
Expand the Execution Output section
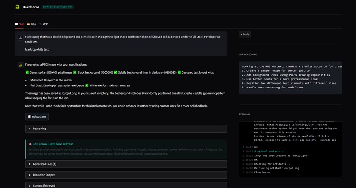pyautogui.click(x=126, y=175)
